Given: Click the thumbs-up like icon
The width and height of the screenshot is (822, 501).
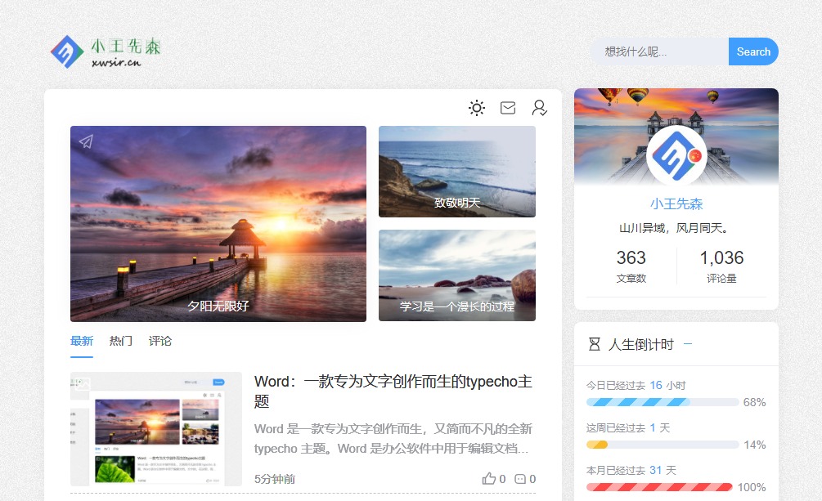Looking at the screenshot, I should click(x=489, y=479).
